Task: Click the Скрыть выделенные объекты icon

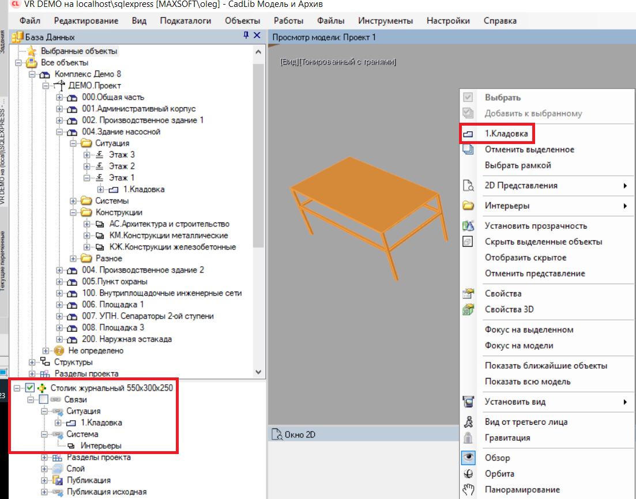Action: (x=468, y=242)
